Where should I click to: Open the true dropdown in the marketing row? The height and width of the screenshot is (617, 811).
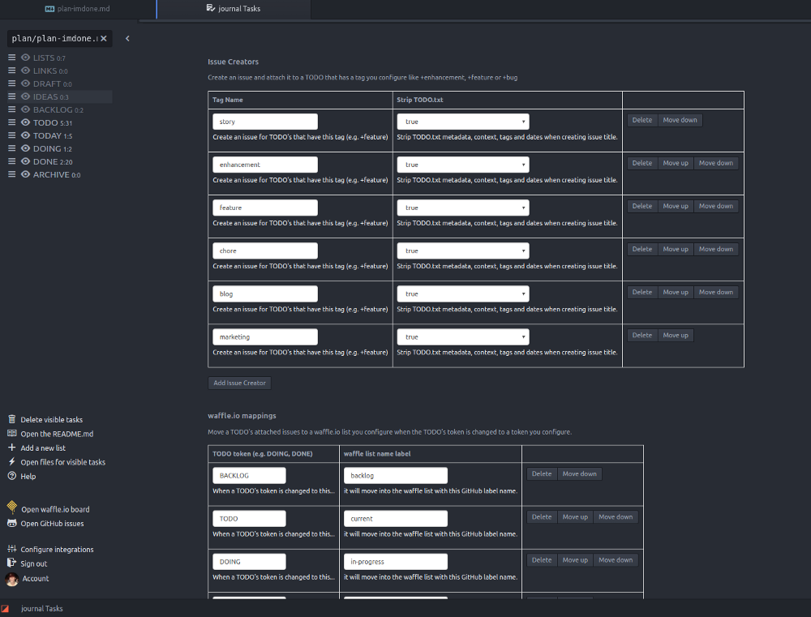tap(463, 336)
